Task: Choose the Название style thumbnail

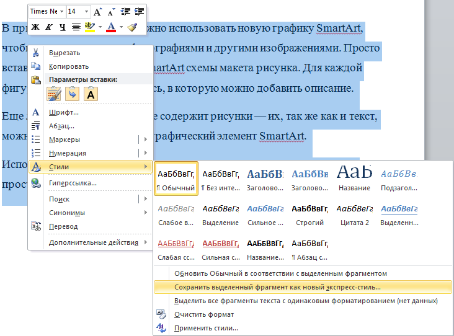Action: (355, 177)
